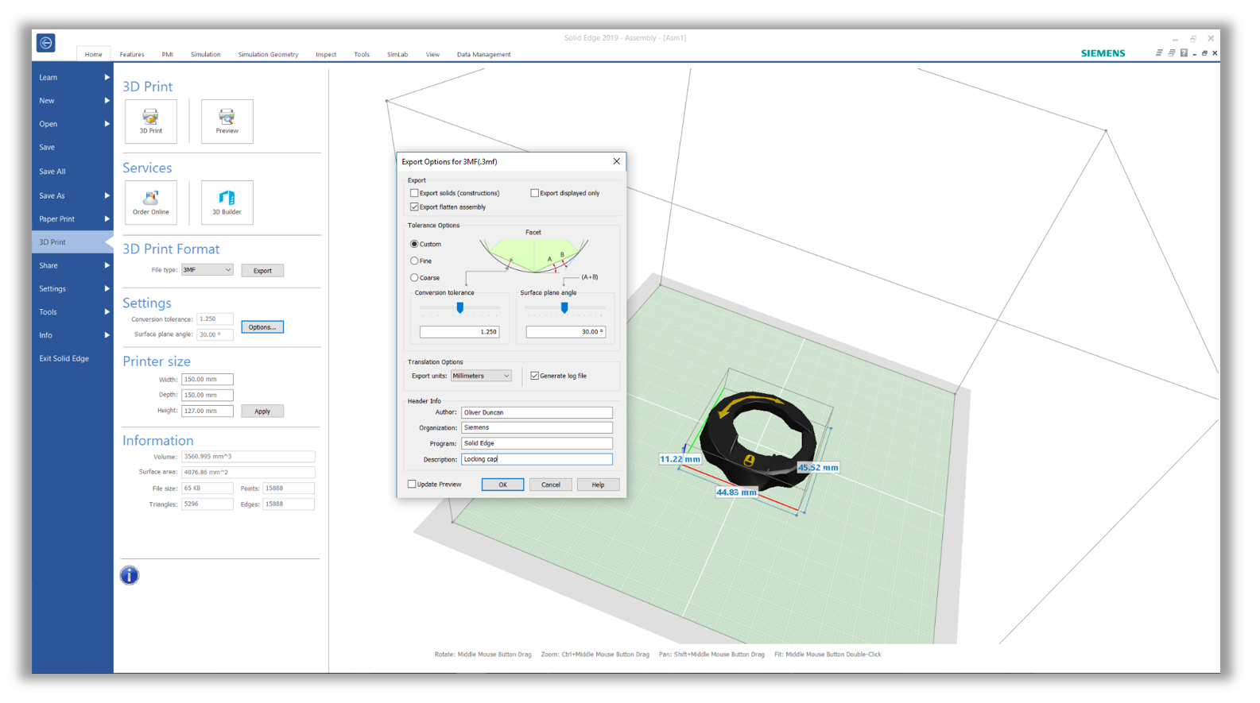Select the Fine tolerance radio button
The image size is (1260, 703).
[414, 261]
